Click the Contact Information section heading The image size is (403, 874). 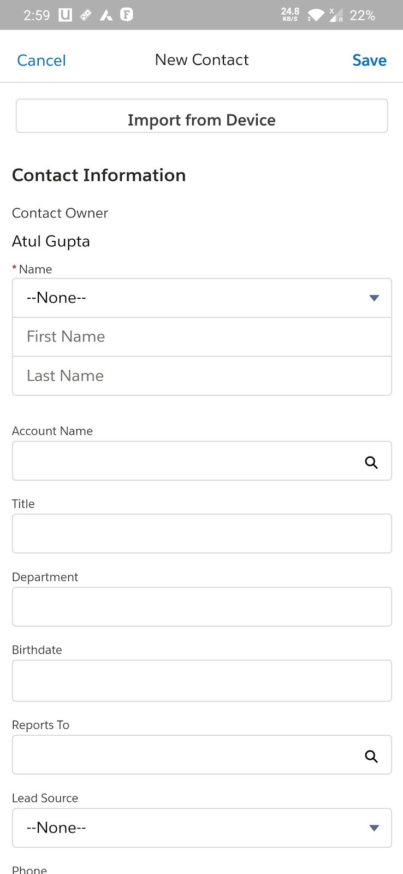click(x=99, y=175)
